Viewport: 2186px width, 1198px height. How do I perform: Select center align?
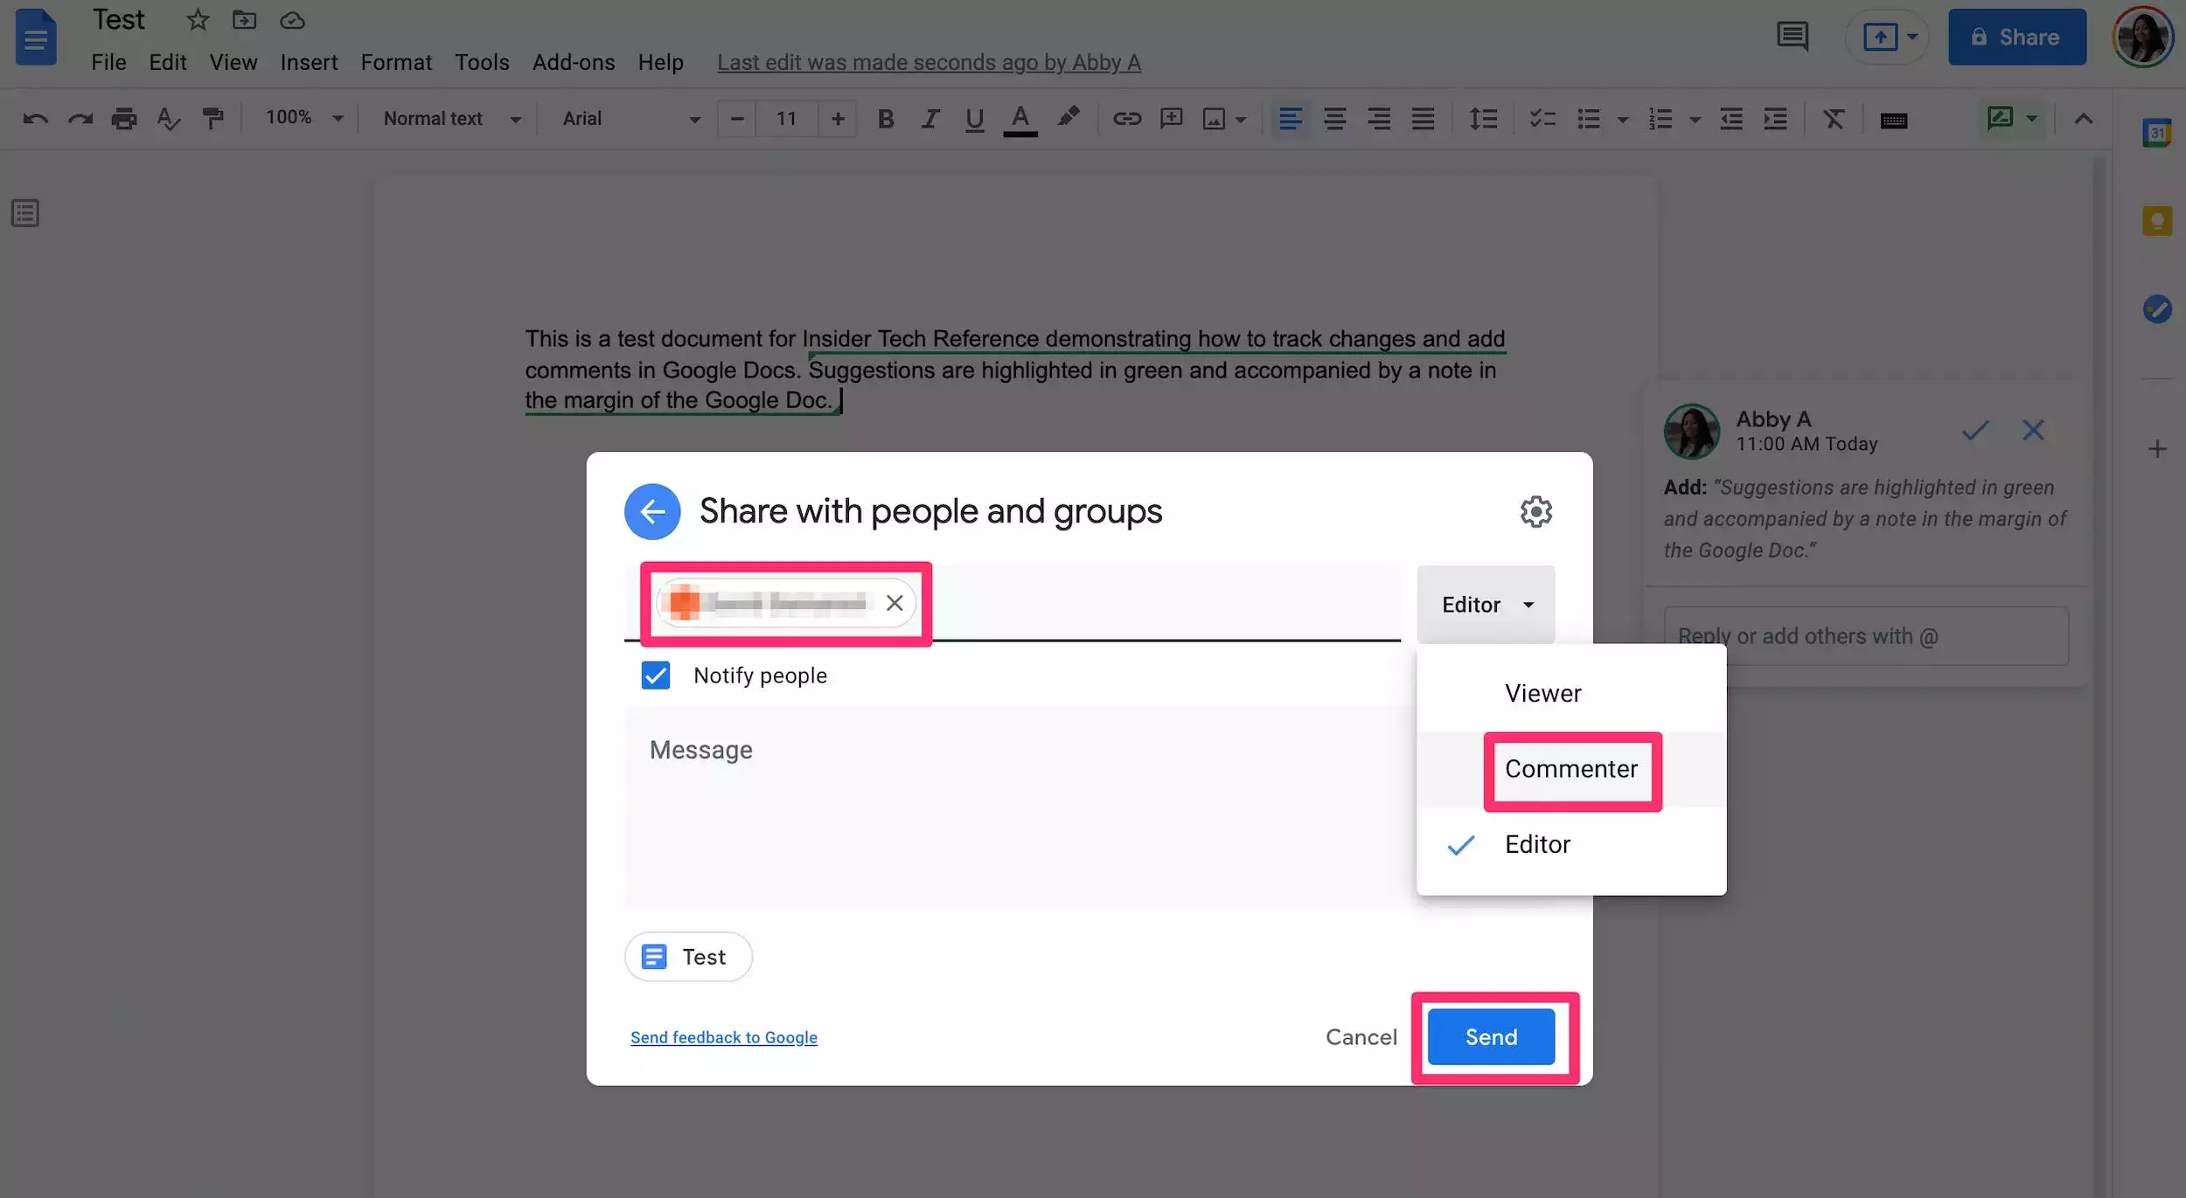pos(1334,119)
